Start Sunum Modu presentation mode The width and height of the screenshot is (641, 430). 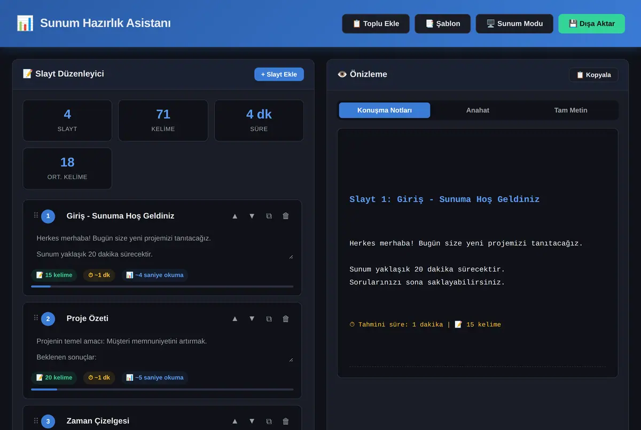514,23
